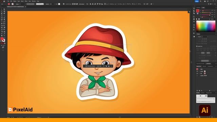This screenshot has width=217, height=122.
Task: Open the Window menu
Action: coord(34,1)
